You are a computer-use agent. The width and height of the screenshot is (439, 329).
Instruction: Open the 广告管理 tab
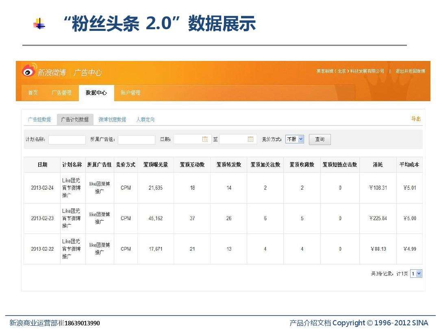(x=62, y=93)
